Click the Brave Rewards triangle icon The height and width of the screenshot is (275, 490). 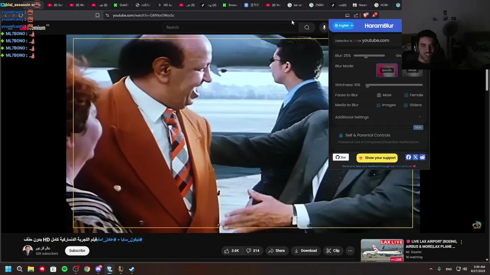pyautogui.click(x=374, y=15)
